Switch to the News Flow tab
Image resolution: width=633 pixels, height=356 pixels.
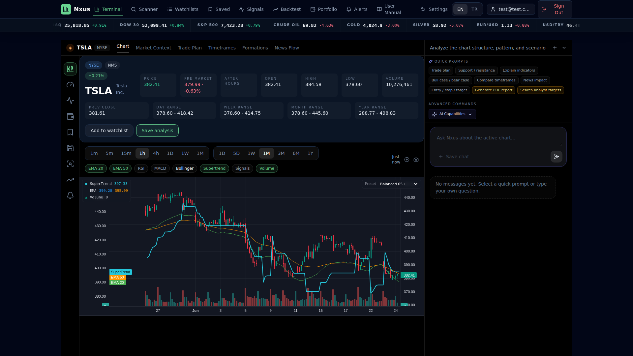(x=287, y=48)
